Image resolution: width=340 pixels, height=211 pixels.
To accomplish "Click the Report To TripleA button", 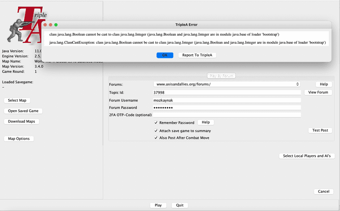I will 197,55.
